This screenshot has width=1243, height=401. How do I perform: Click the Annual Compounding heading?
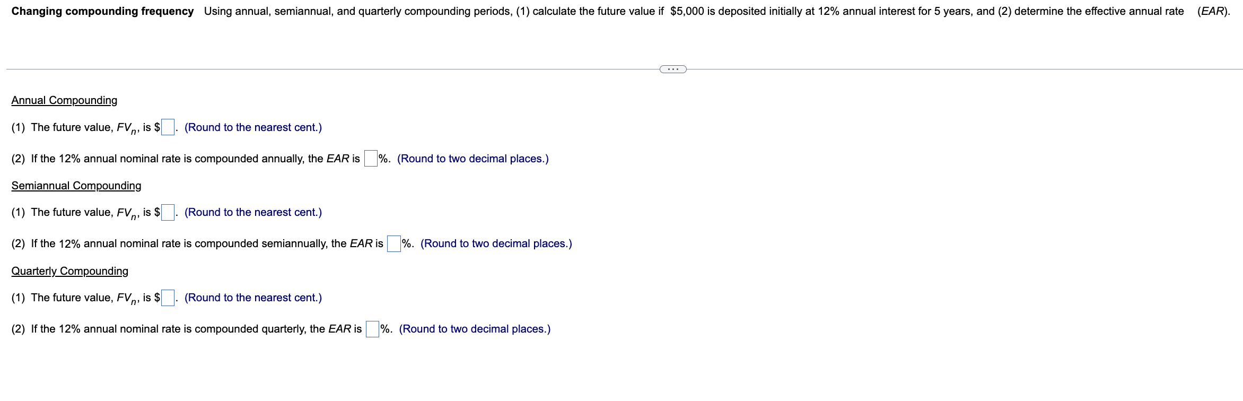coord(64,100)
